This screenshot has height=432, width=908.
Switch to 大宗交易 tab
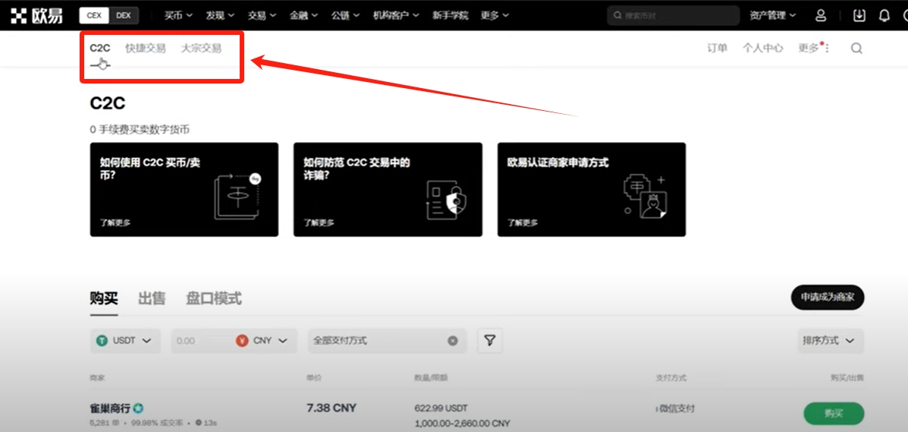point(201,48)
